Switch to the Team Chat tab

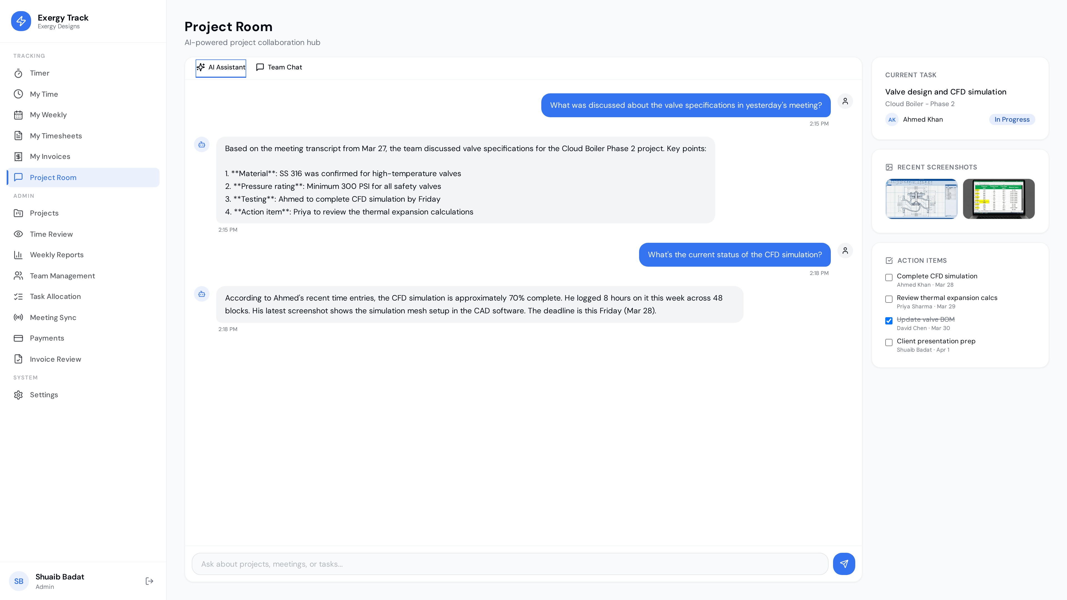(279, 67)
